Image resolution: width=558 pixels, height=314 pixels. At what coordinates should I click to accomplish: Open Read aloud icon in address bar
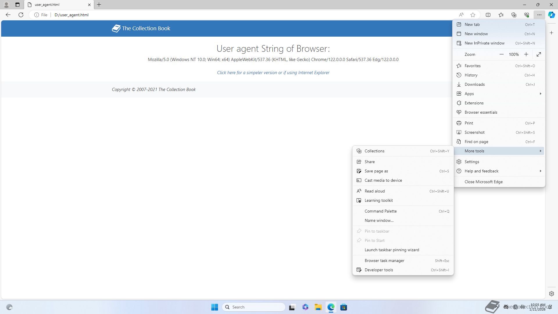(x=461, y=15)
